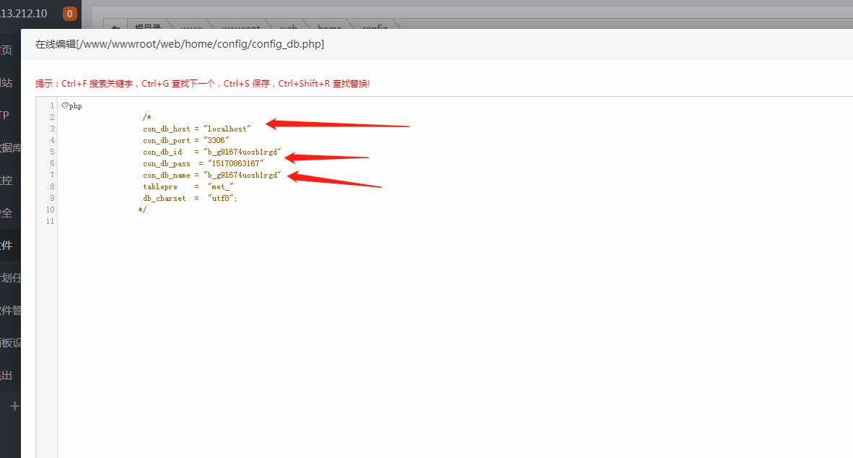Open the FTP sidebar menu item
Image resolution: width=853 pixels, height=458 pixels.
point(6,116)
